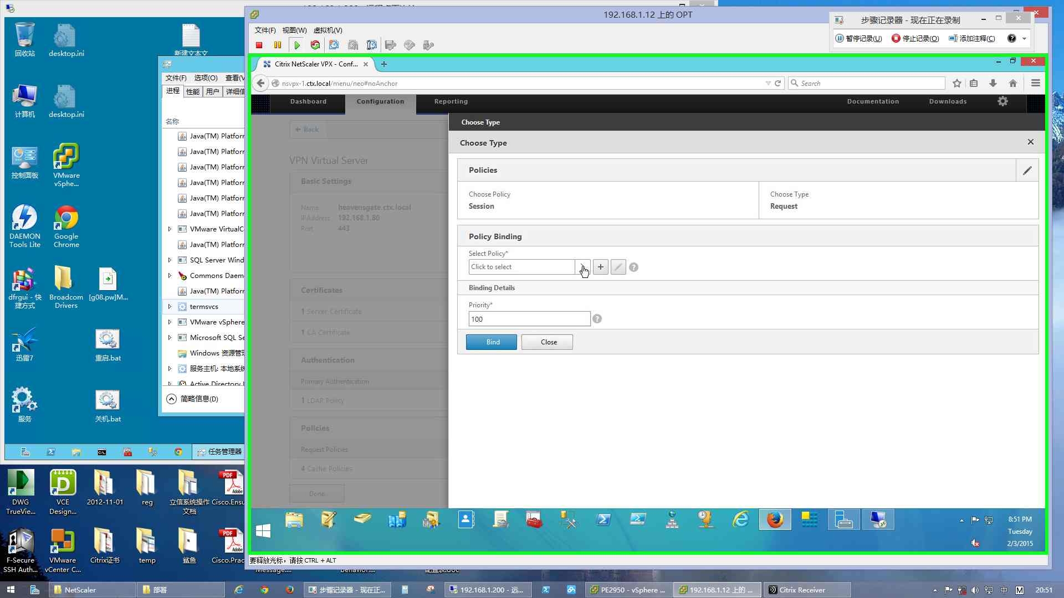Select 用户 tab in Task Manager

[x=213, y=91]
